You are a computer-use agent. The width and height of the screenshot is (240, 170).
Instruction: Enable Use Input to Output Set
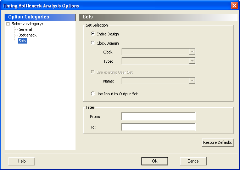pyautogui.click(x=93, y=93)
